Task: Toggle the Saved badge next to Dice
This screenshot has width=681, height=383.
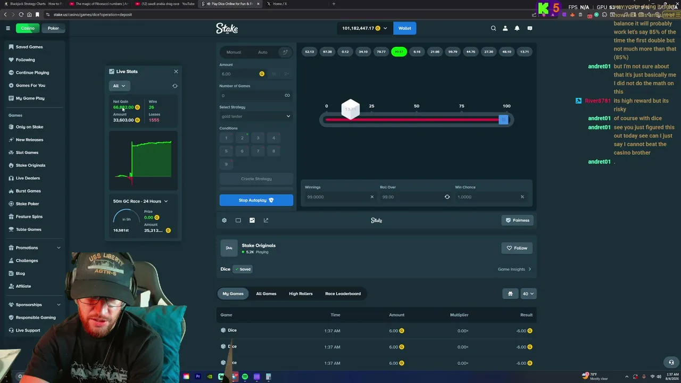Action: pos(243,269)
